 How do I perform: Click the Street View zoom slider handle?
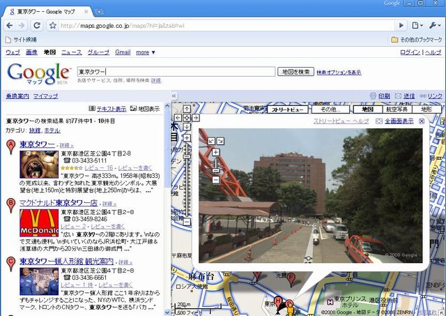tap(216, 170)
